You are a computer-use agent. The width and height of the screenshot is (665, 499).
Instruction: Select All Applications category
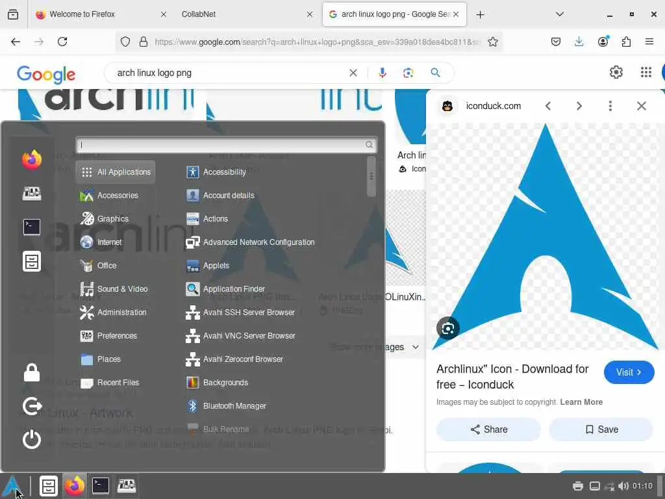coord(116,172)
